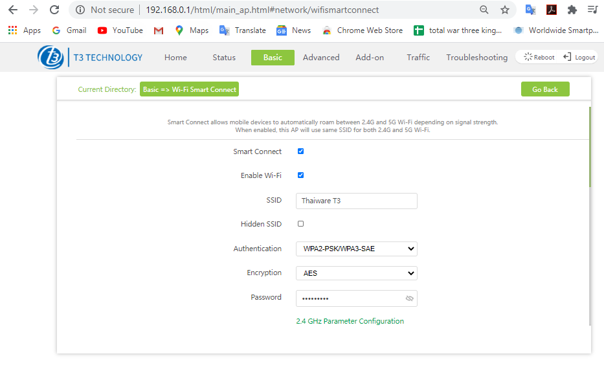
Task: Click the T3 Technology logo
Action: tap(90, 58)
